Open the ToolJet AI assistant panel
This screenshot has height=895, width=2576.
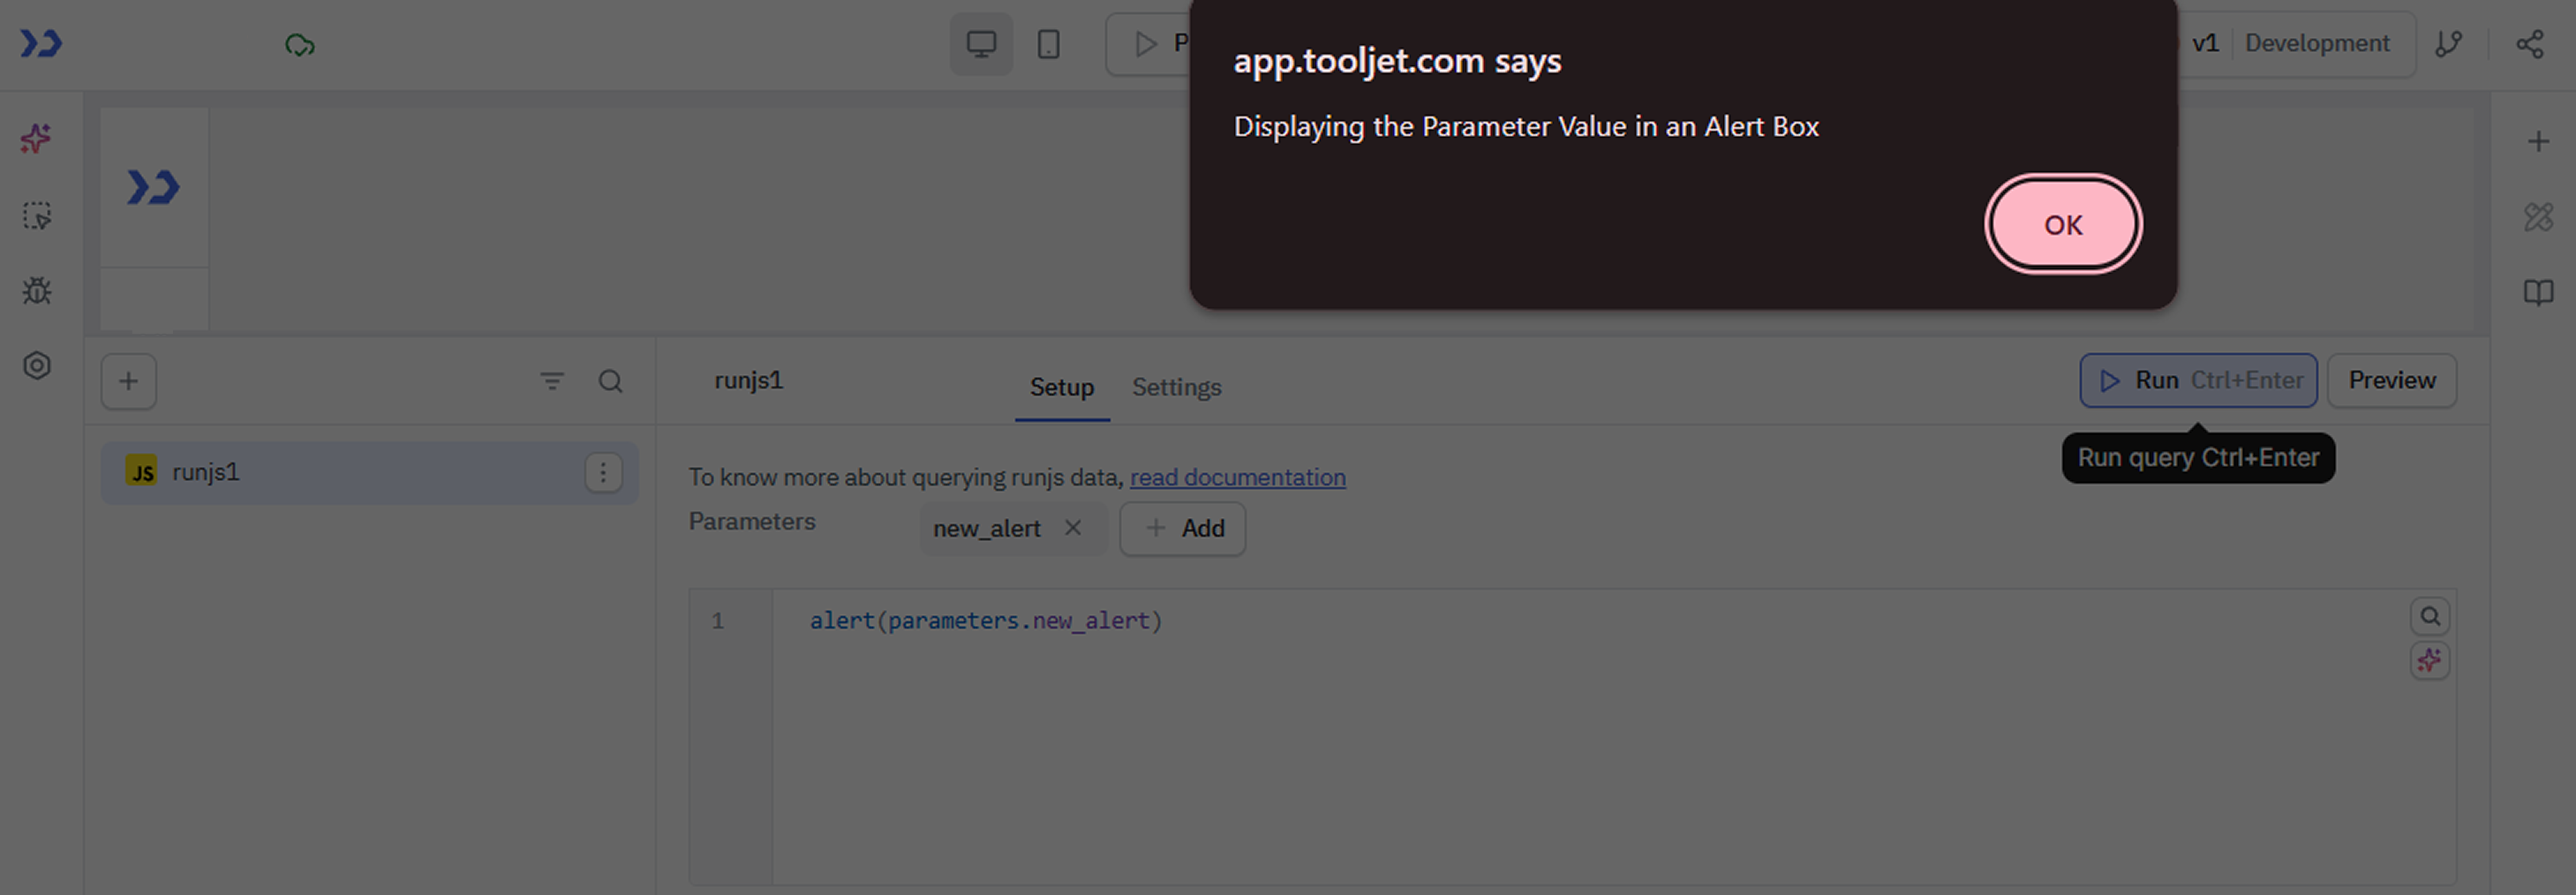(36, 139)
